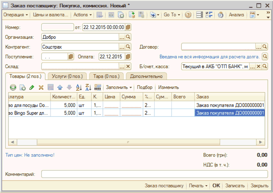Image resolution: width=273 pixels, height=193 pixels.
Task: Switch to the Дополнительно tab
Action: [147, 76]
